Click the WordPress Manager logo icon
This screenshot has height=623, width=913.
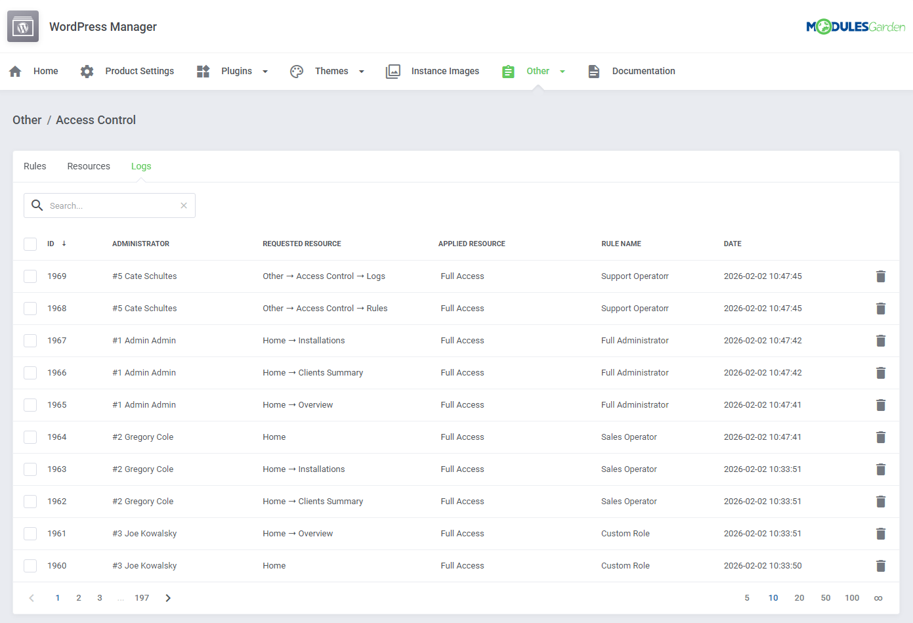click(x=22, y=26)
